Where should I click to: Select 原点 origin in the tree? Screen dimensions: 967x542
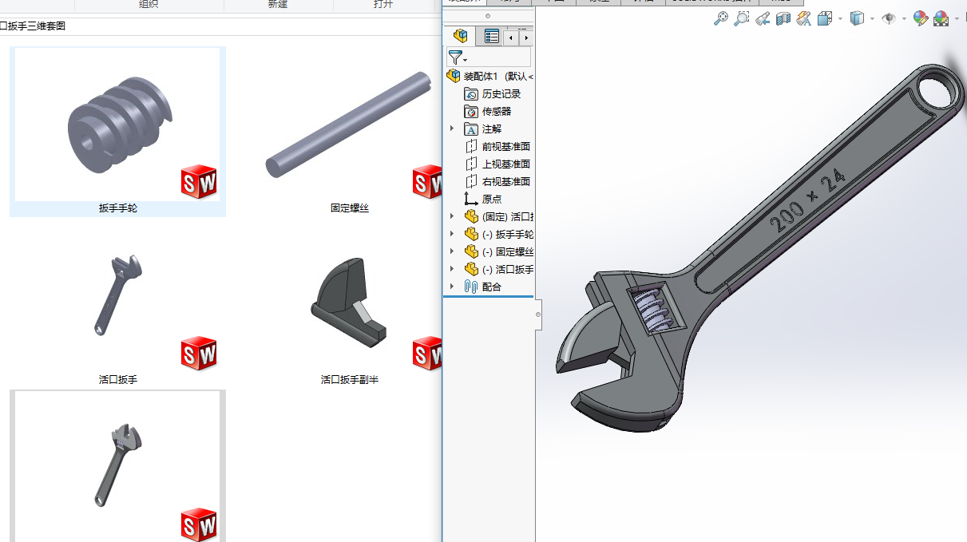click(x=491, y=199)
